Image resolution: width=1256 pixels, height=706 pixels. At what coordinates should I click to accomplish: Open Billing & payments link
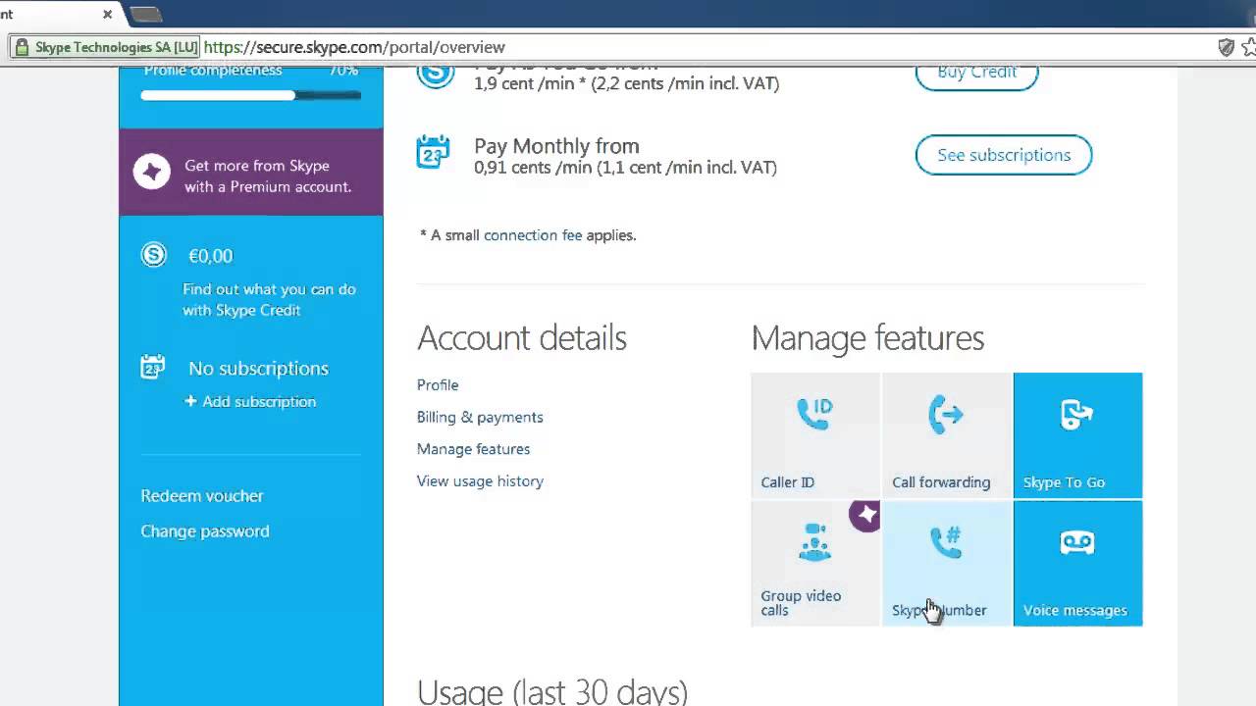[480, 417]
